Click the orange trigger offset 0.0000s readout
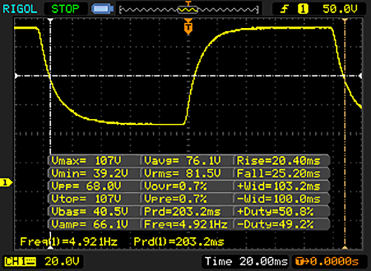Screen dimensions: 371x271 click(329, 261)
